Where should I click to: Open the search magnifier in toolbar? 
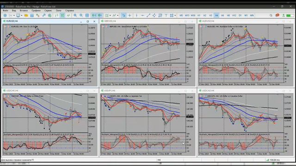point(271,15)
